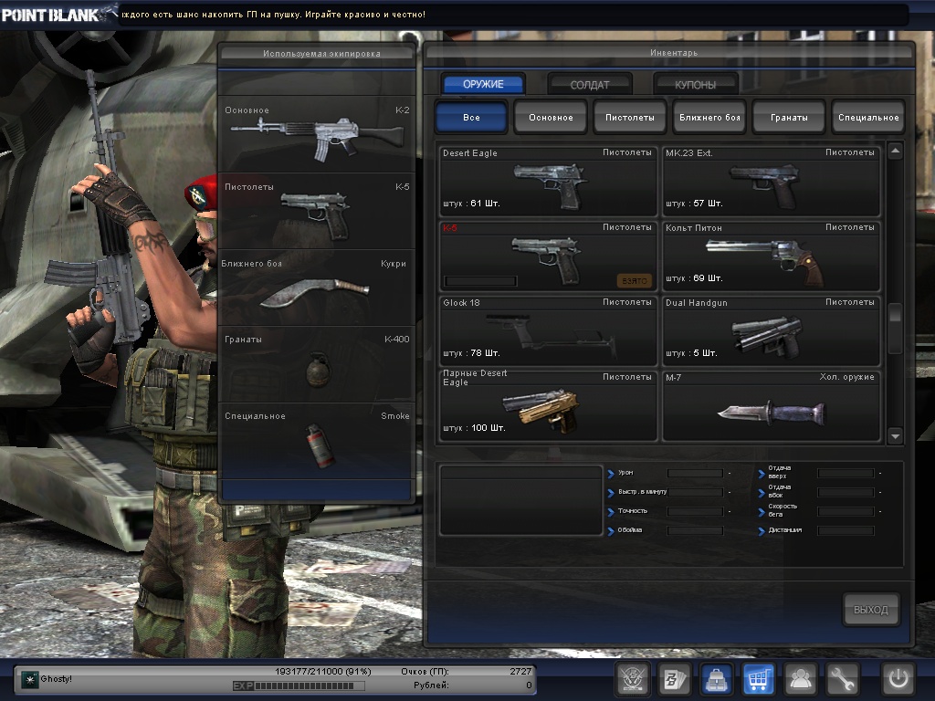
Task: Show all weapons with Все filter
Action: pyautogui.click(x=471, y=118)
